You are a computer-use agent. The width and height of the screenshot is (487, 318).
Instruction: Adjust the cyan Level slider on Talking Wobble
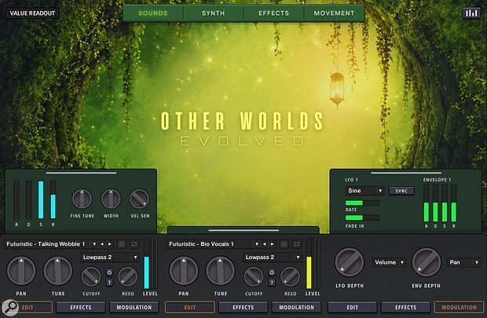[147, 264]
